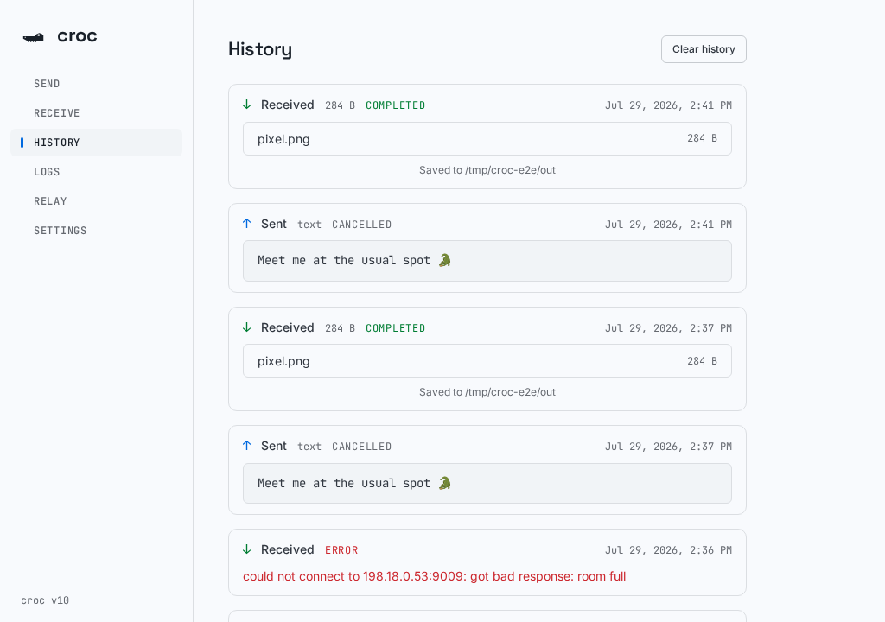Click the down arrow icon on the ERROR Received card
Screen dimensions: 885x622
[246, 549]
